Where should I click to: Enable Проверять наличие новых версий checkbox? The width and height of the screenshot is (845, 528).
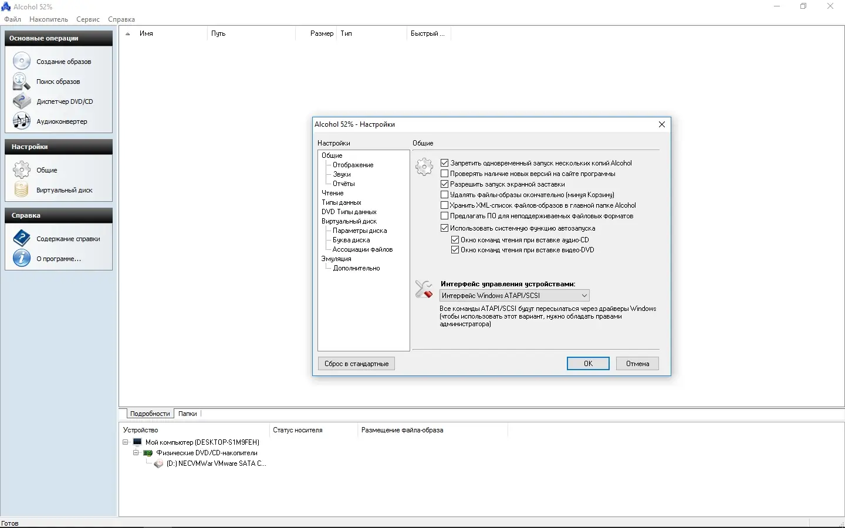[444, 174]
